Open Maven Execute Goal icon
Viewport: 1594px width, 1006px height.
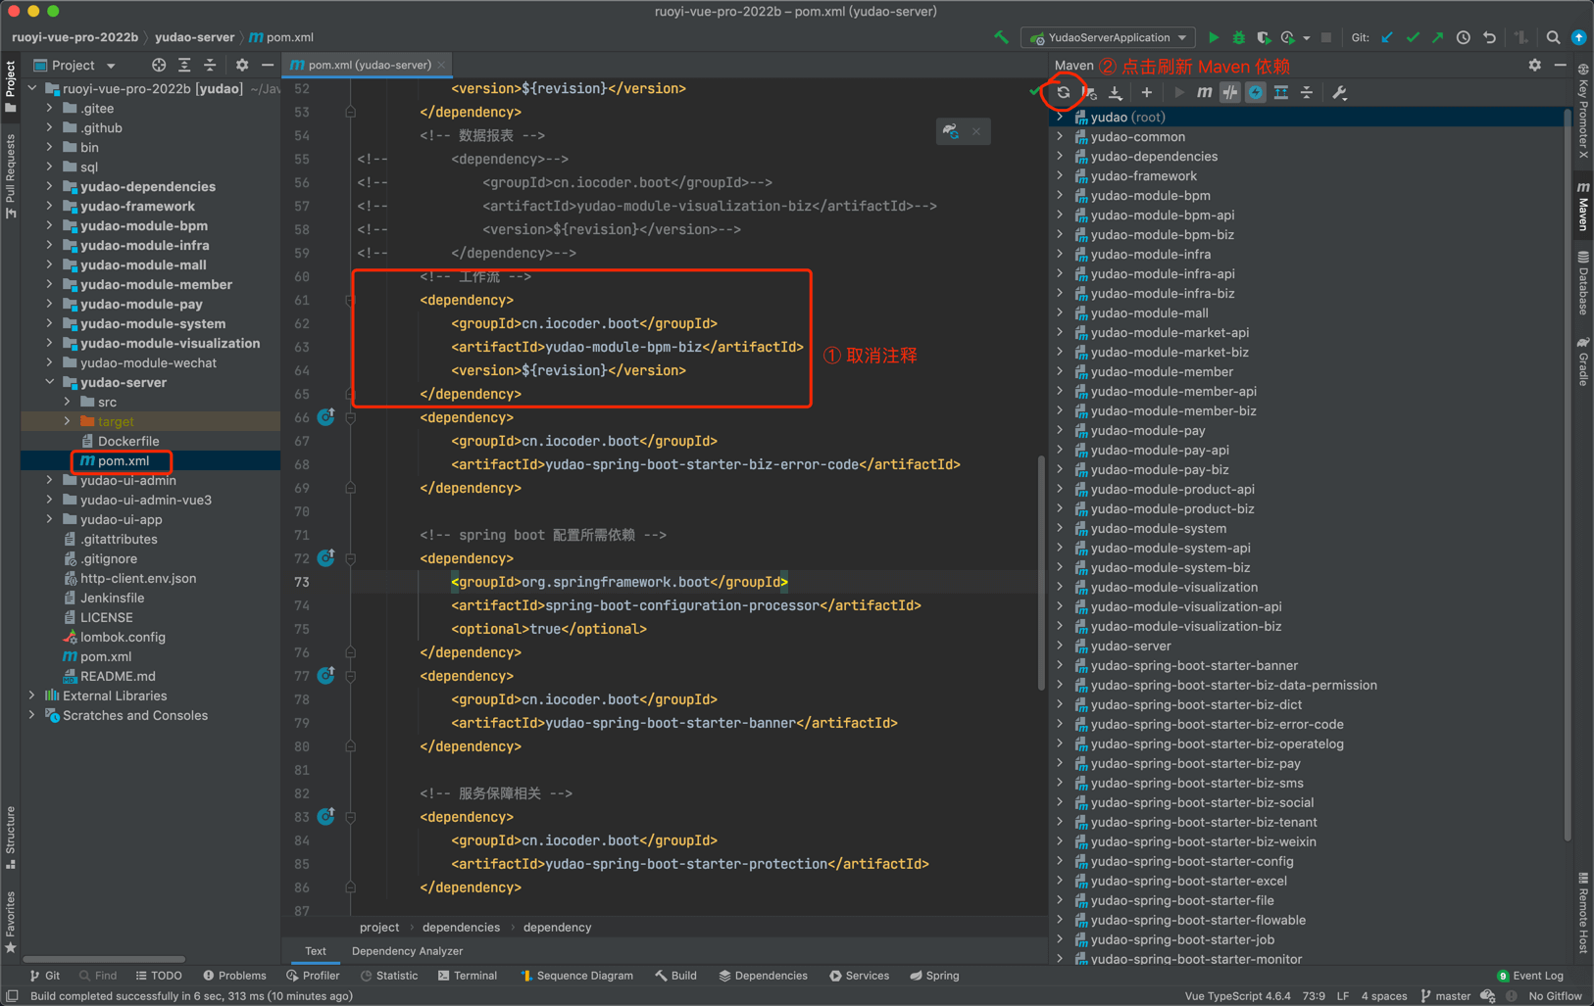[x=1204, y=92]
